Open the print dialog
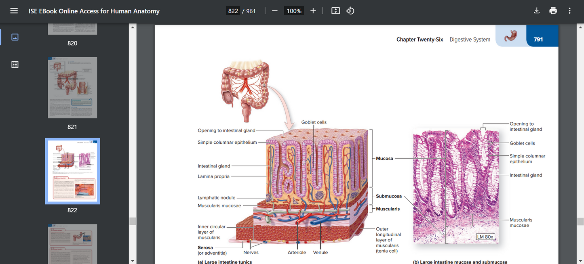 [553, 10]
